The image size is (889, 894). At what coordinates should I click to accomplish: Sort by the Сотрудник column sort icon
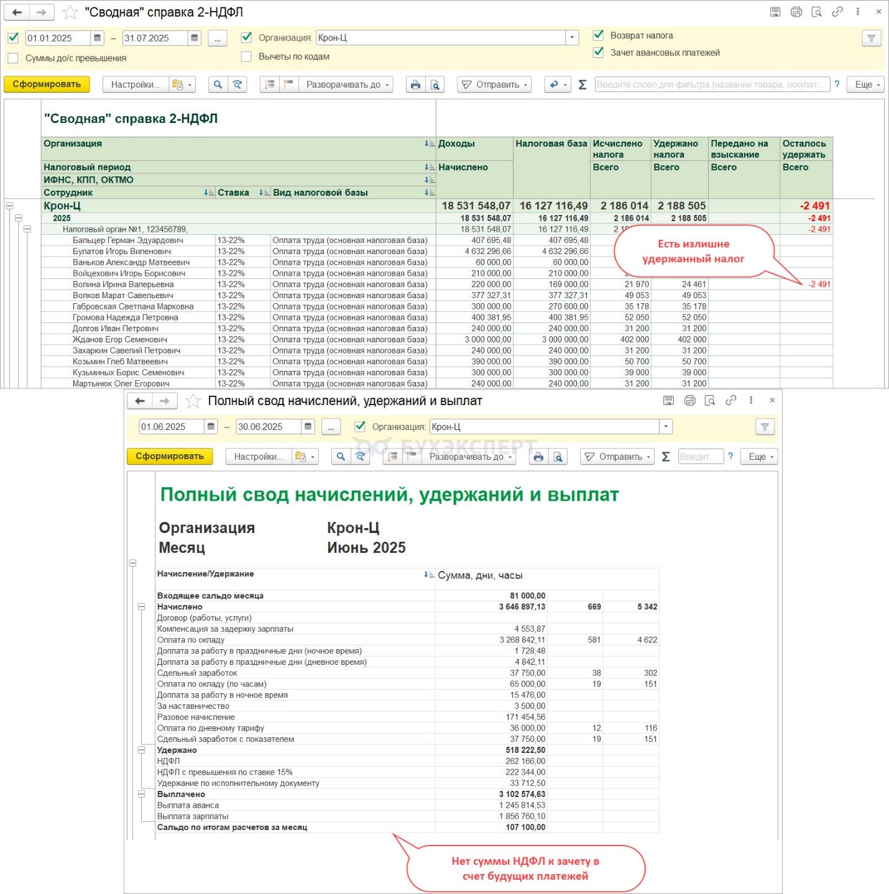tap(209, 193)
